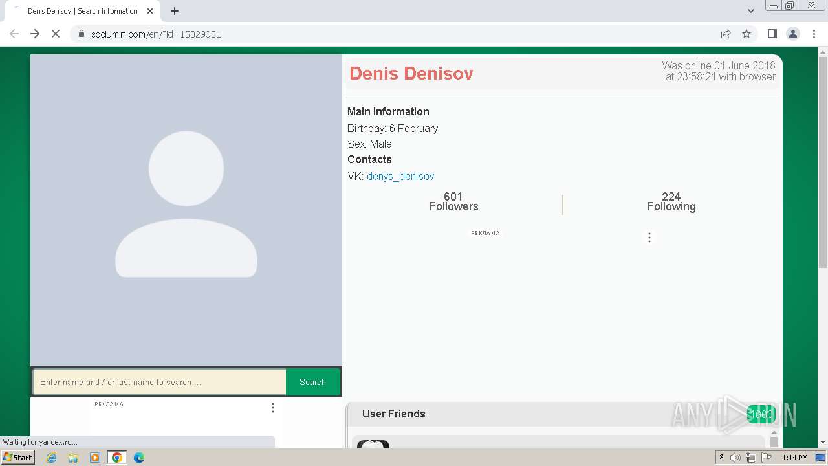Click the User Friends header
The width and height of the screenshot is (828, 466).
click(393, 414)
